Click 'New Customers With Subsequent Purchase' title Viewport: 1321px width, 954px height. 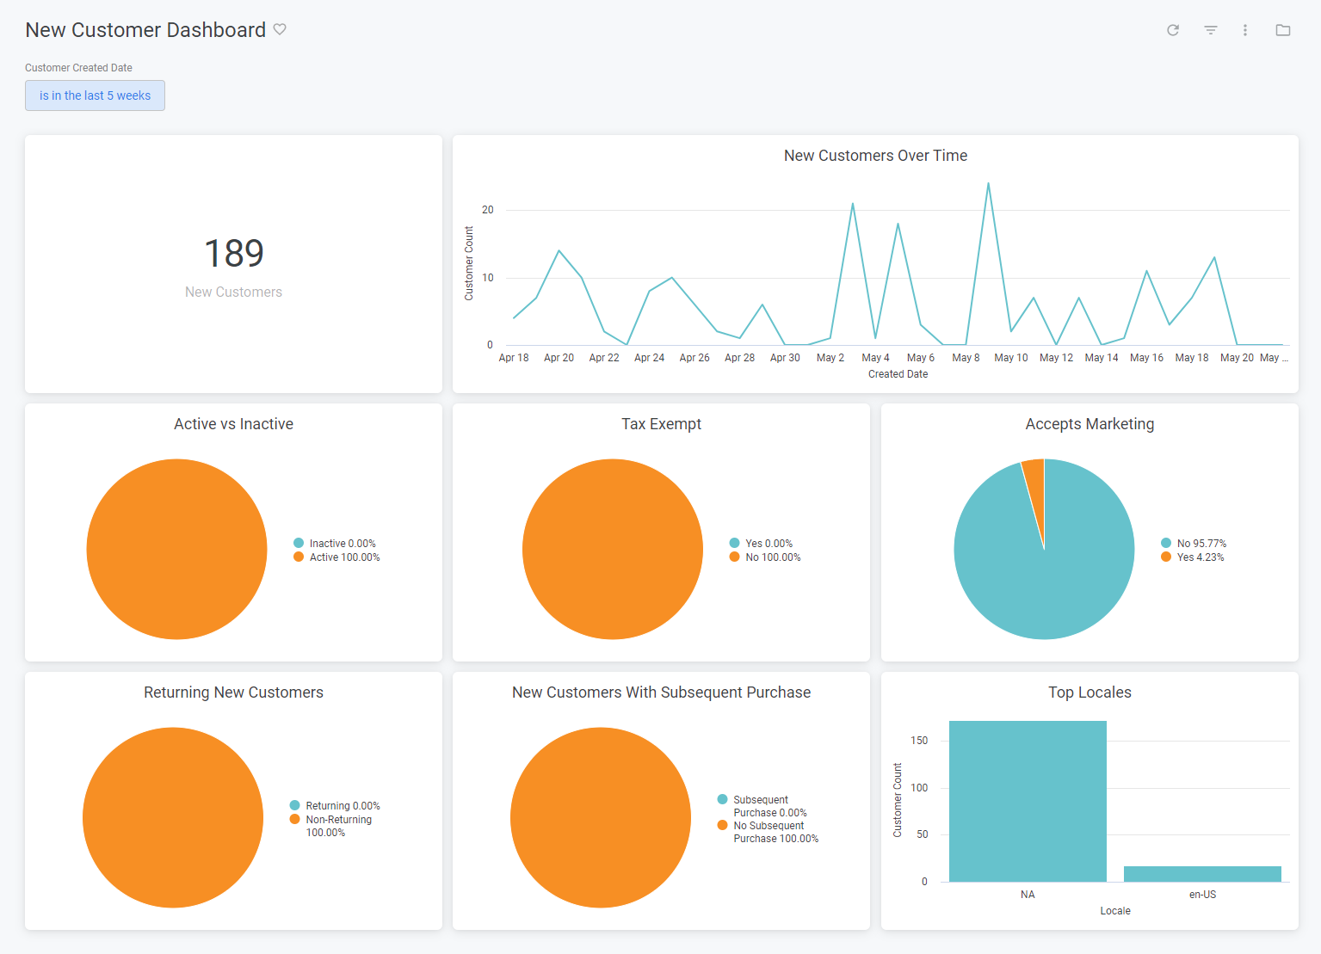(x=661, y=692)
